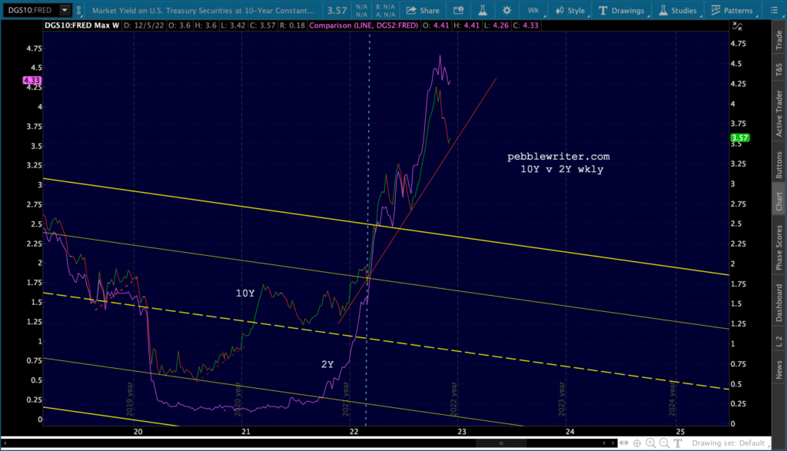This screenshot has height=451, width=787.
Task: Click the last-price 3.57 value in top bar
Action: pos(337,10)
